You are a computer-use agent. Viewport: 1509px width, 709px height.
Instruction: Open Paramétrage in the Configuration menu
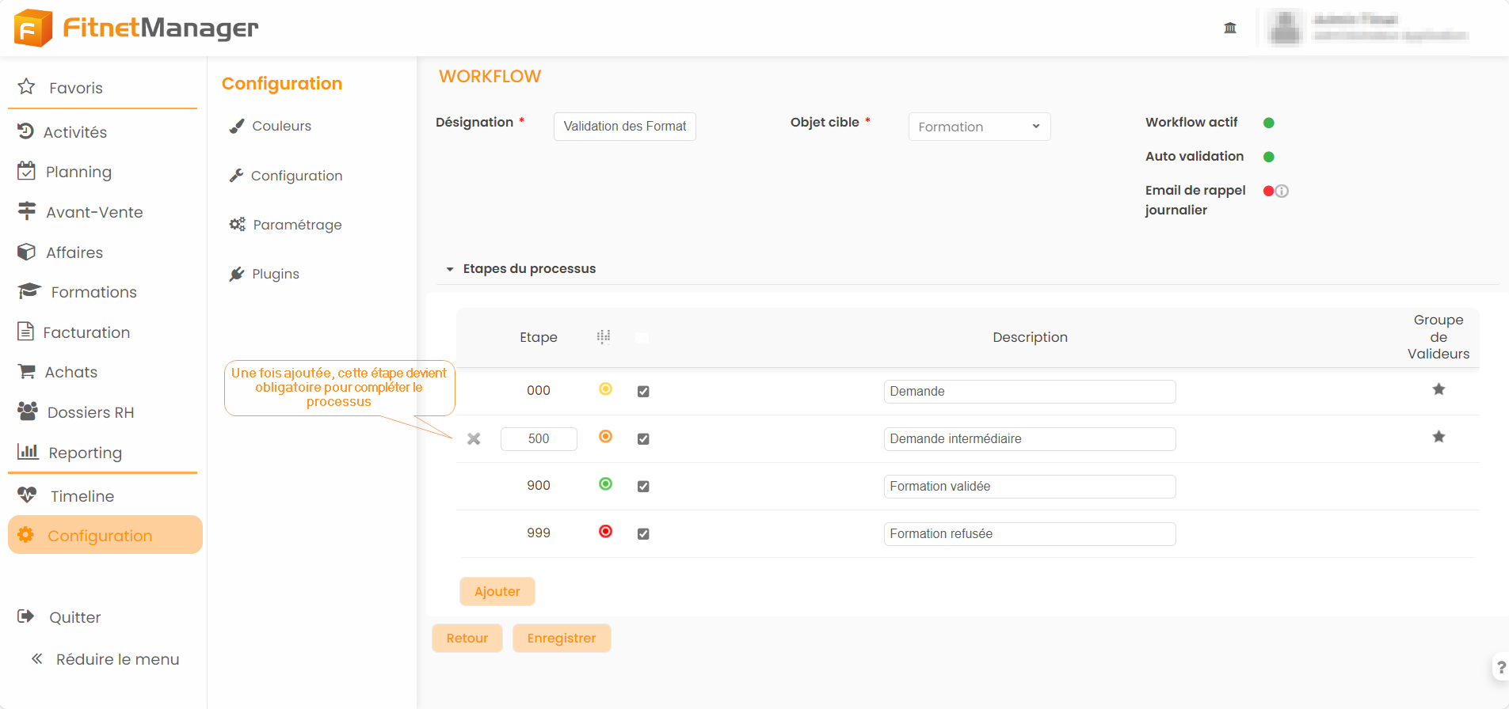(297, 225)
